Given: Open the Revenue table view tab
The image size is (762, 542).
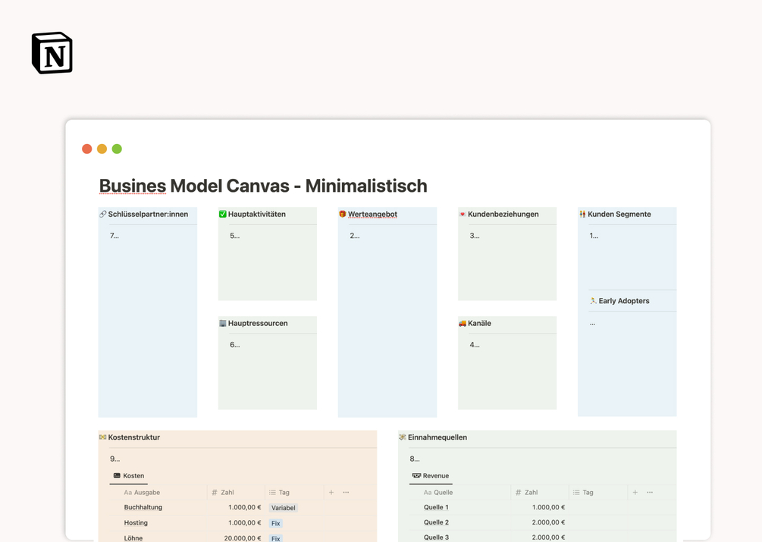Looking at the screenshot, I should pyautogui.click(x=431, y=476).
